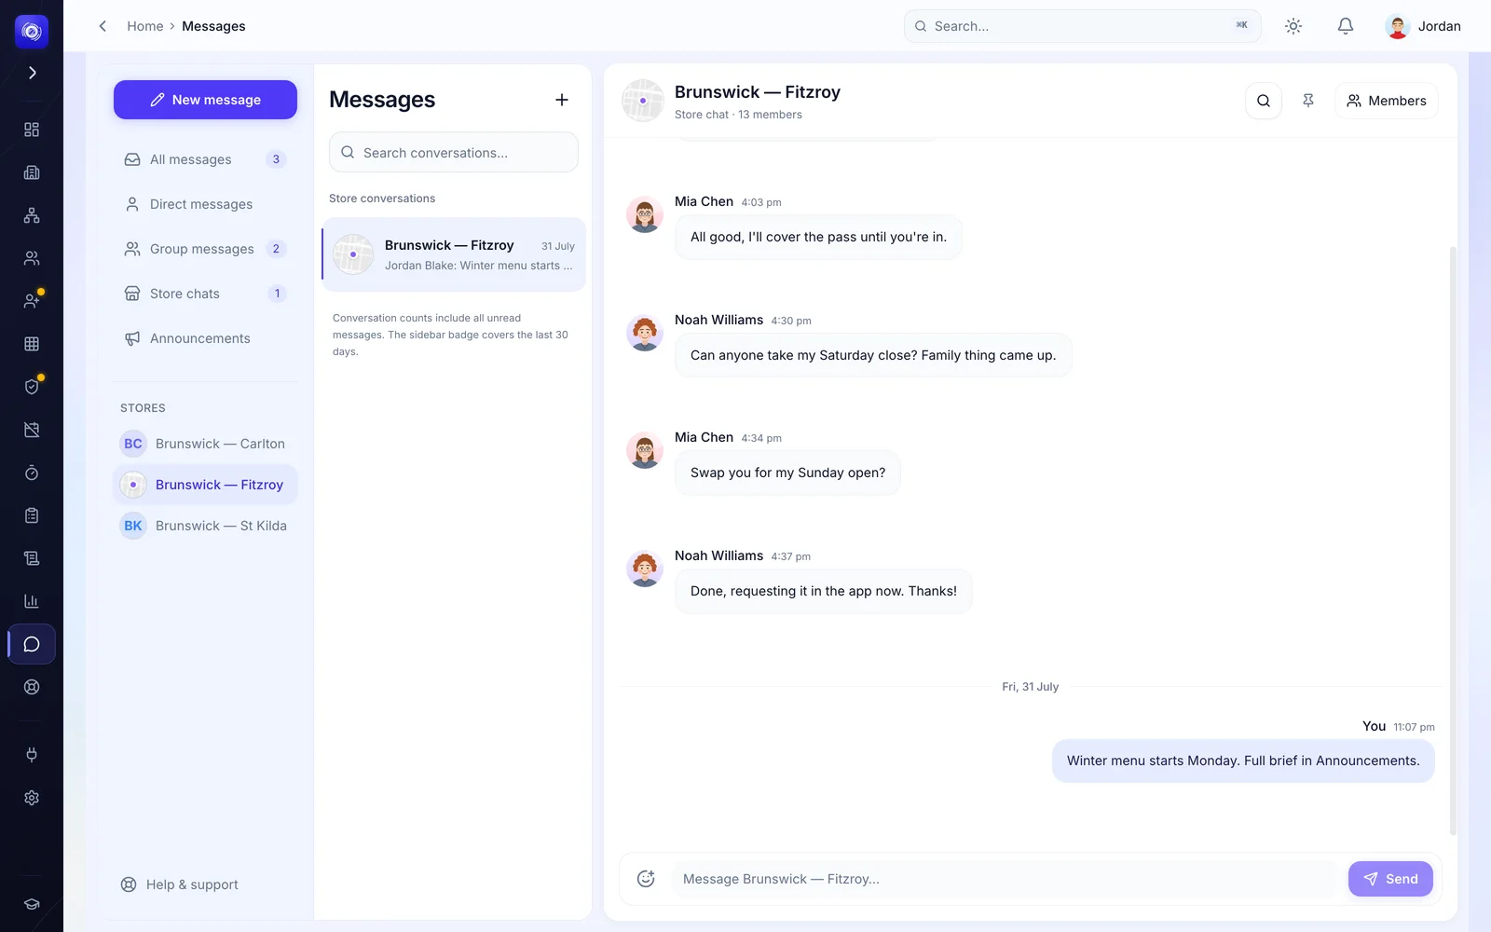Click Mia Chen's avatar at 4:03 pm
Screen dimensions: 1491x932
point(645,214)
